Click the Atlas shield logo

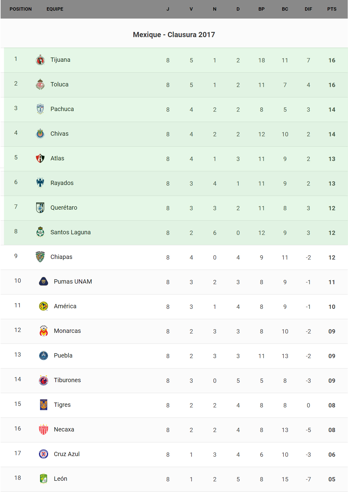coord(40,158)
